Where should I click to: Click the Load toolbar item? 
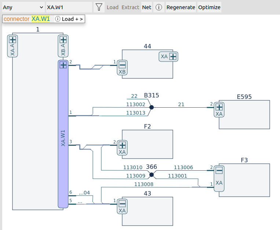pos(113,7)
